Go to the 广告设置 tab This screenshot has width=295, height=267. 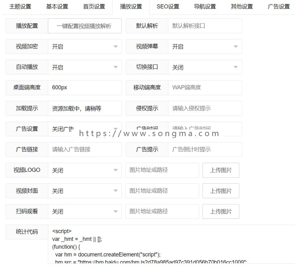coord(279,7)
